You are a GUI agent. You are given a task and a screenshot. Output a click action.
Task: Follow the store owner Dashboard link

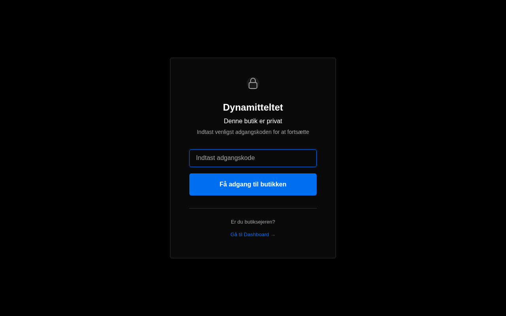253,235
